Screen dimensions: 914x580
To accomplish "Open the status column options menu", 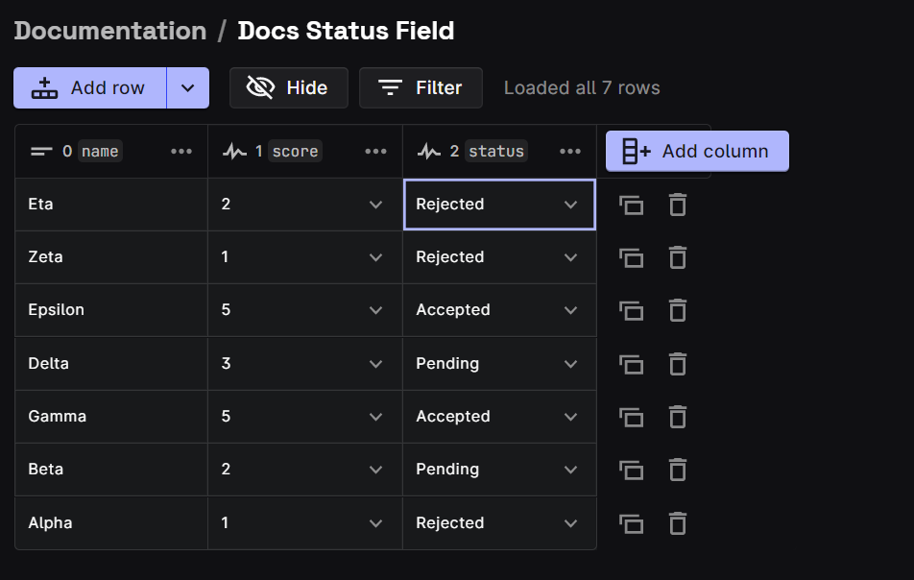I will [570, 151].
